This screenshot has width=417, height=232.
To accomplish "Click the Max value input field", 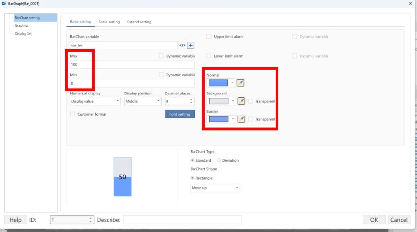I will 132,64.
